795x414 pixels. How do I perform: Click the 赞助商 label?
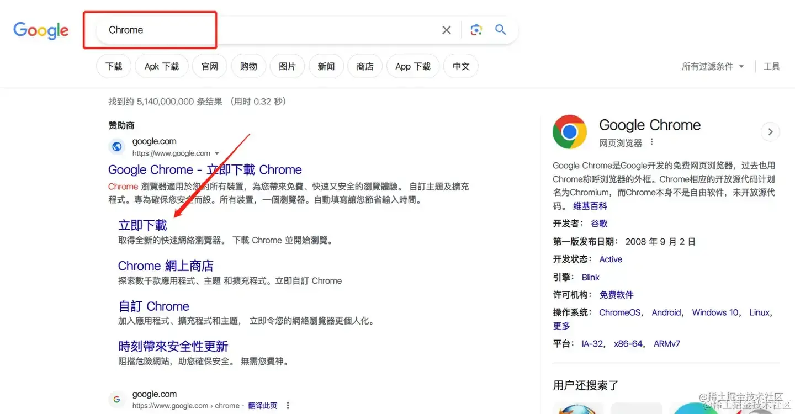tap(121, 125)
